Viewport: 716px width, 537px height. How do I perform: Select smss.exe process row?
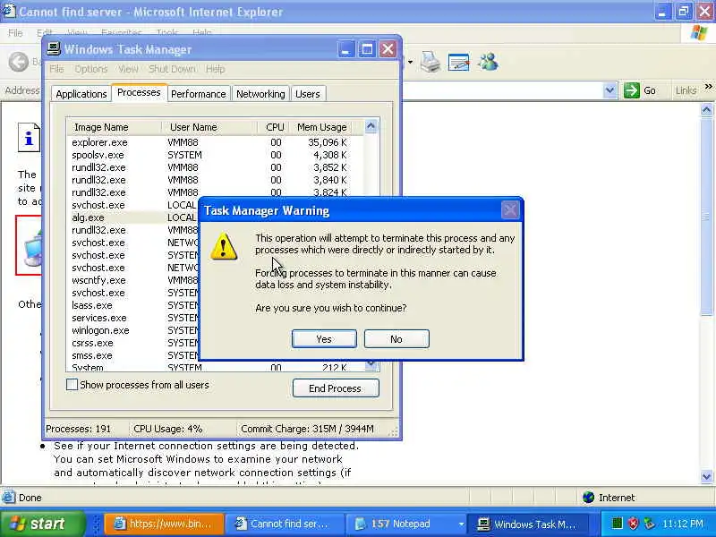point(133,355)
